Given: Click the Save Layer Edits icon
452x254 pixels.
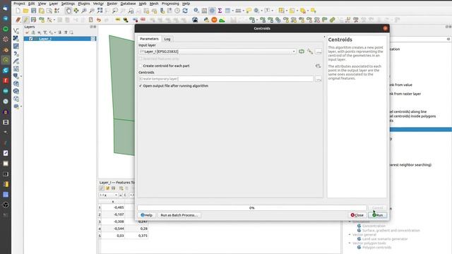Looking at the screenshot, I should click(33, 20).
